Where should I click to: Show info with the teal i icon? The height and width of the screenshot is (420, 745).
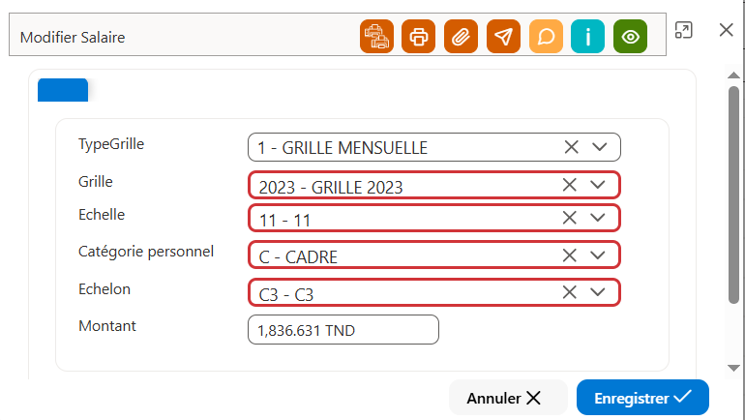(x=587, y=37)
